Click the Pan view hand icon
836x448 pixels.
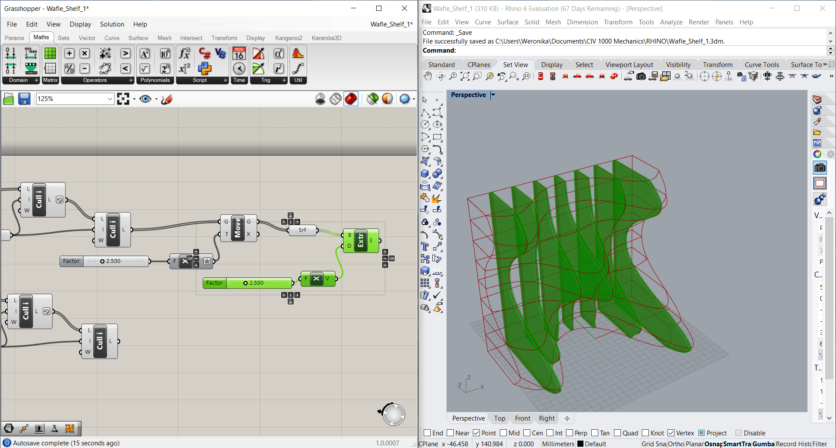pyautogui.click(x=428, y=77)
